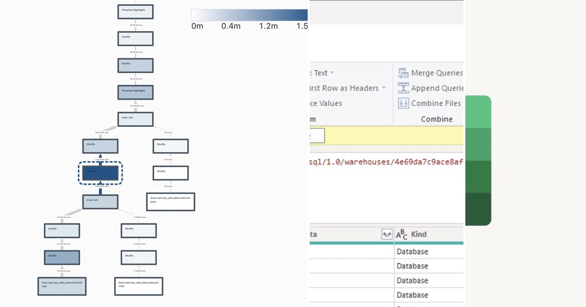586x307 pixels.
Task: Select the topmost Grouping Aggregate plan node
Action: click(x=135, y=11)
